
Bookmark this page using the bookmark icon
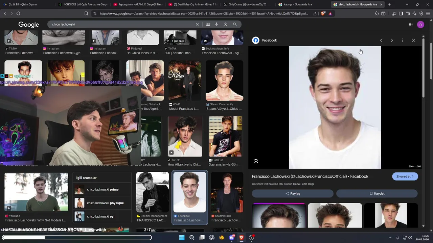pos(86,13)
